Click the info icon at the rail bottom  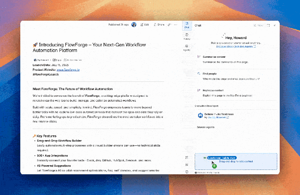(187, 172)
